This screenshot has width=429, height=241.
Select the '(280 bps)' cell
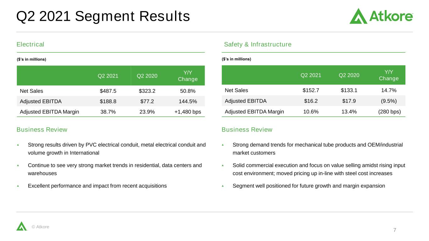389,111
